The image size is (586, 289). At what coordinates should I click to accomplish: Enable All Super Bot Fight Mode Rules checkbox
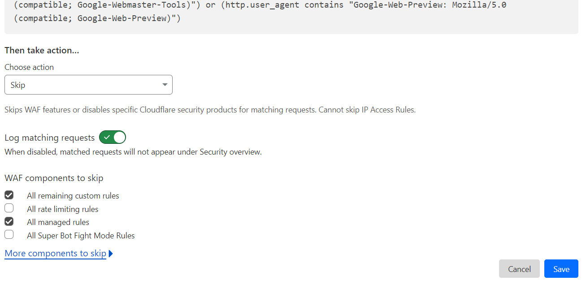pyautogui.click(x=9, y=234)
